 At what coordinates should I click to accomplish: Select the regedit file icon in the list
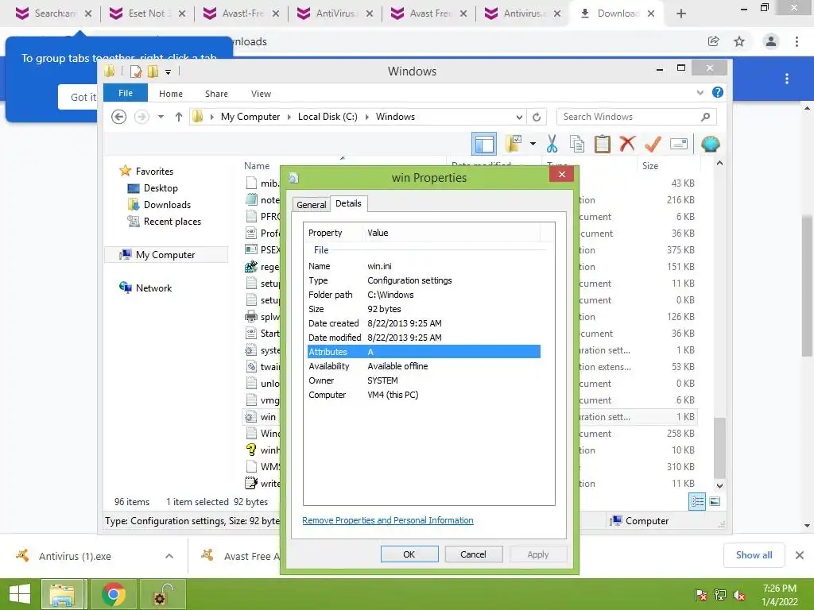[x=251, y=267]
